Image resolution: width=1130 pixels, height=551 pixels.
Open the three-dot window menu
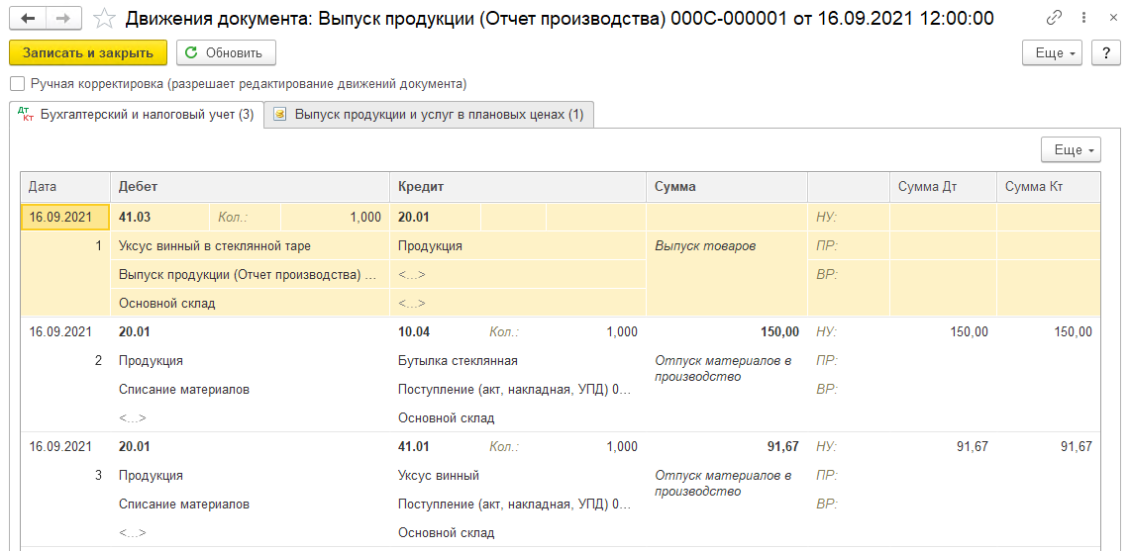click(1084, 17)
